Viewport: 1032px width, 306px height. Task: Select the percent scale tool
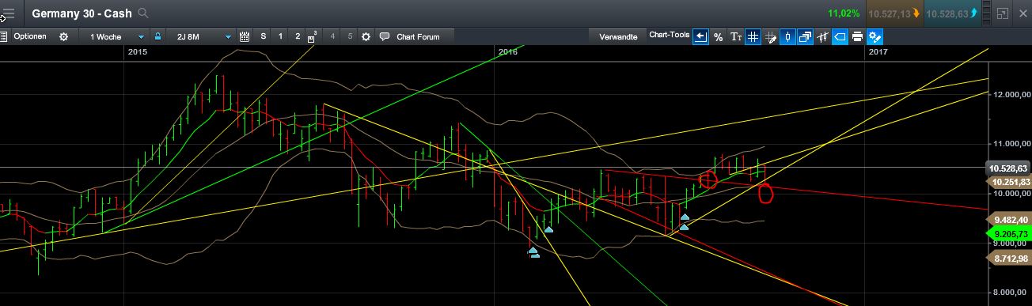point(718,36)
